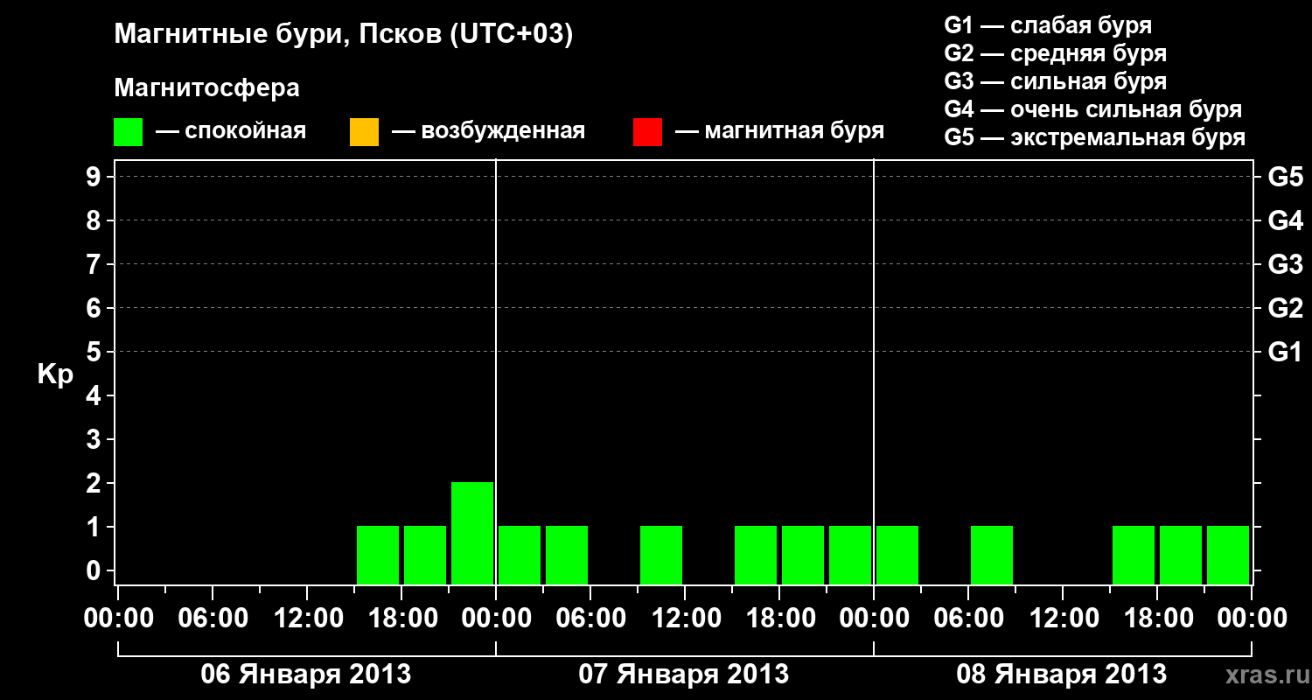Click the '08 Января 2013' date label
This screenshot has height=700, width=1312.
[x=1062, y=675]
